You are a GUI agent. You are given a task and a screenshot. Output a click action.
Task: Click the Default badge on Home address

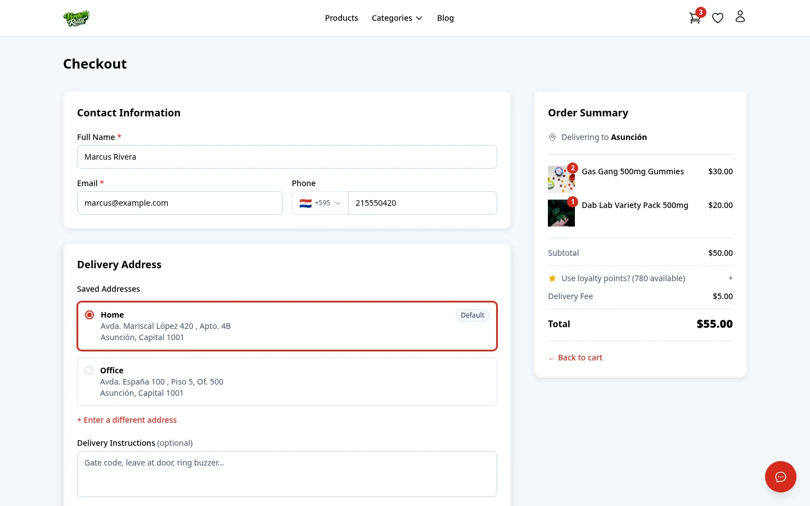coord(472,315)
